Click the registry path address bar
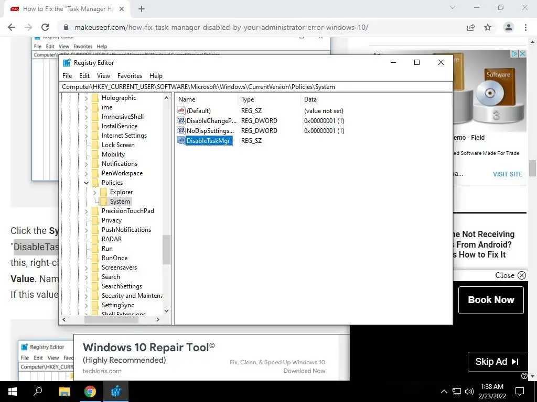The image size is (537, 402). click(x=256, y=87)
